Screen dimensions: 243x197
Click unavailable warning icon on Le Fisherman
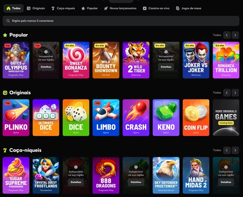pos(166,52)
